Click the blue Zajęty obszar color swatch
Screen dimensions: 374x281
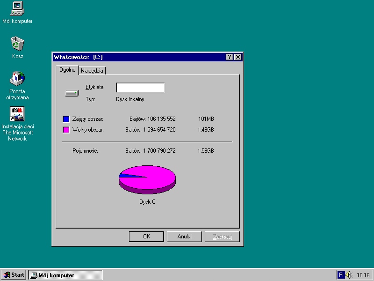click(x=65, y=119)
